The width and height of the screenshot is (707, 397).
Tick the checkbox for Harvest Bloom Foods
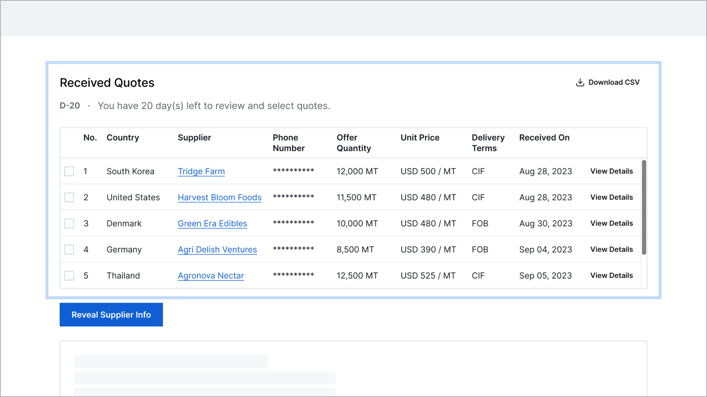(x=69, y=197)
